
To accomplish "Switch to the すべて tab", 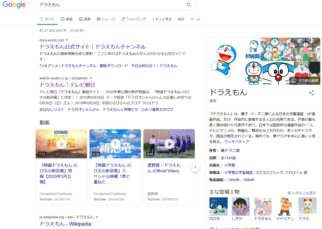I will tap(47, 19).
